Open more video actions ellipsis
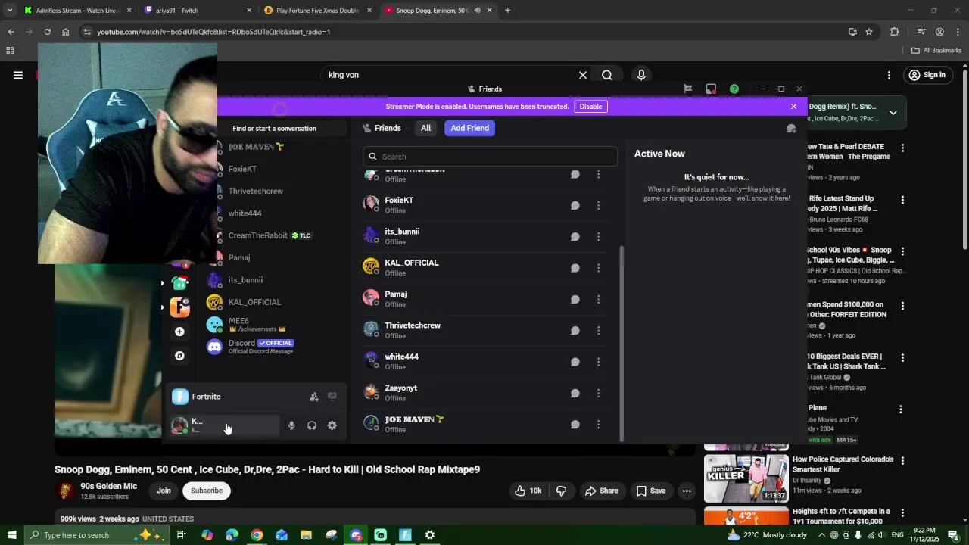 [x=687, y=490]
